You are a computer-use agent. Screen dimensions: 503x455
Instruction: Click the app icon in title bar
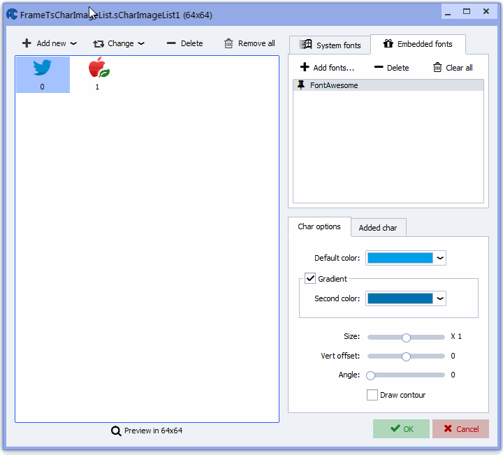click(x=12, y=14)
